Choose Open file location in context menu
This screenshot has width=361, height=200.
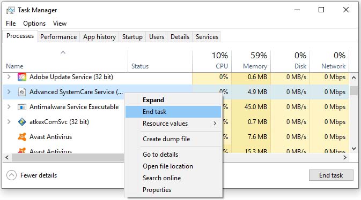tap(173, 166)
